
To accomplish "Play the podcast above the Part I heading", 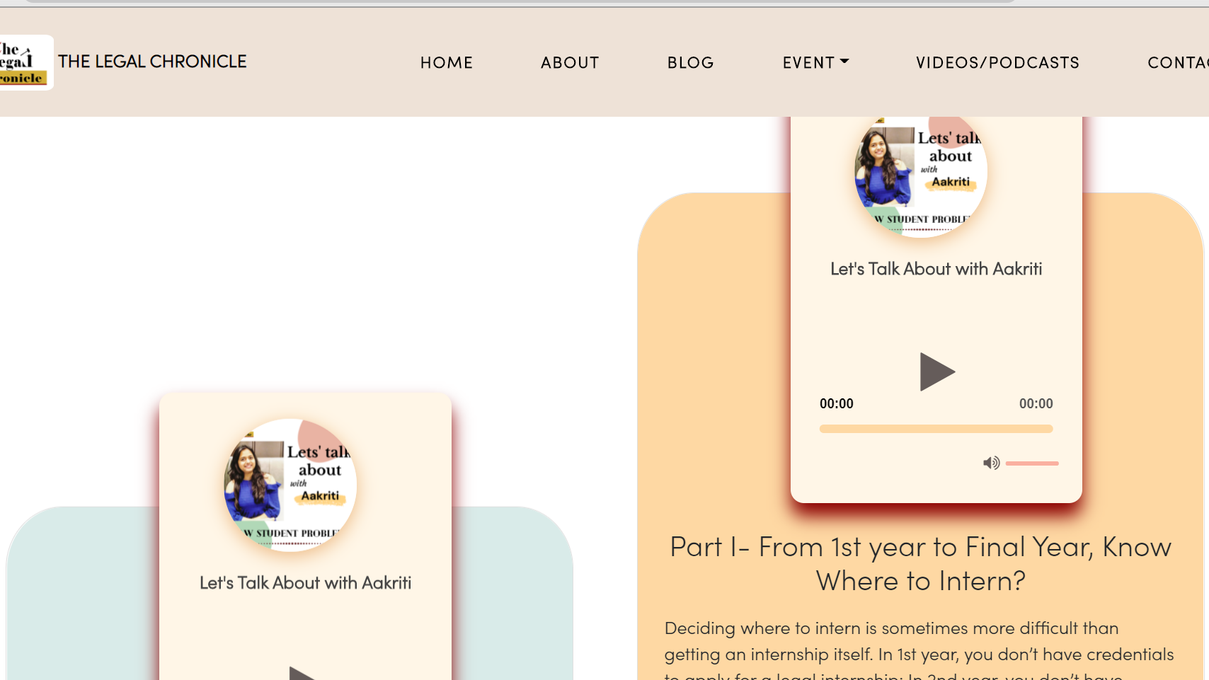I will pos(936,371).
